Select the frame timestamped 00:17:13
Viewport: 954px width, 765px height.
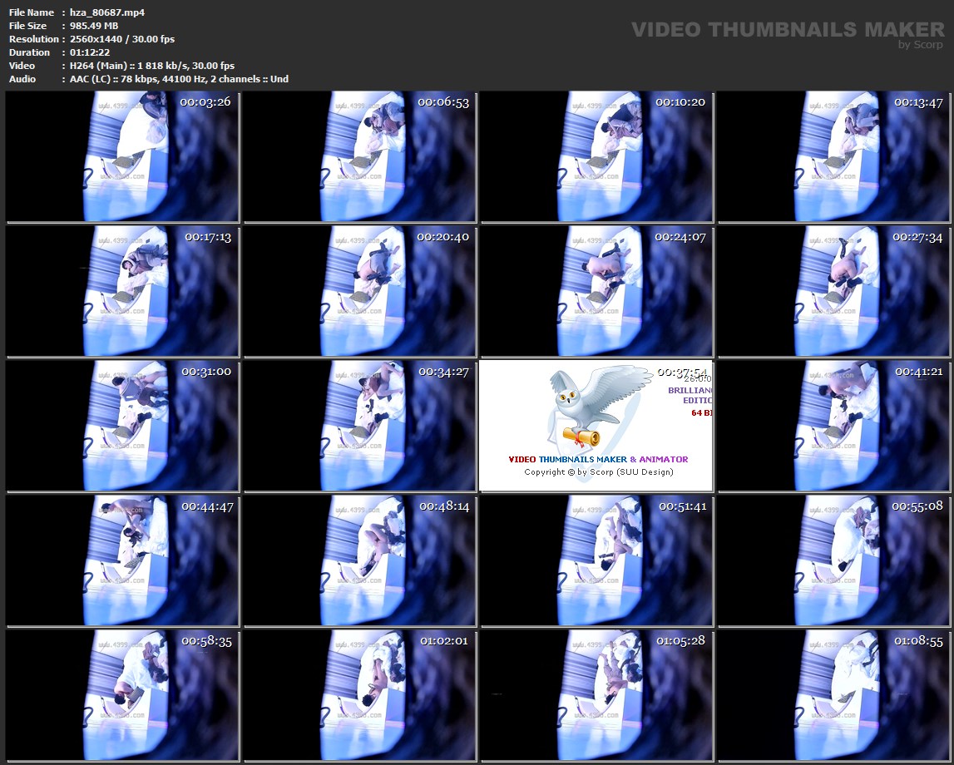click(122, 291)
